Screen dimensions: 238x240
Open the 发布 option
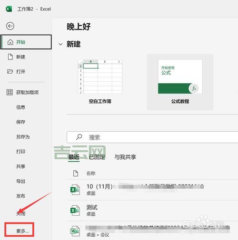pyautogui.click(x=20, y=196)
